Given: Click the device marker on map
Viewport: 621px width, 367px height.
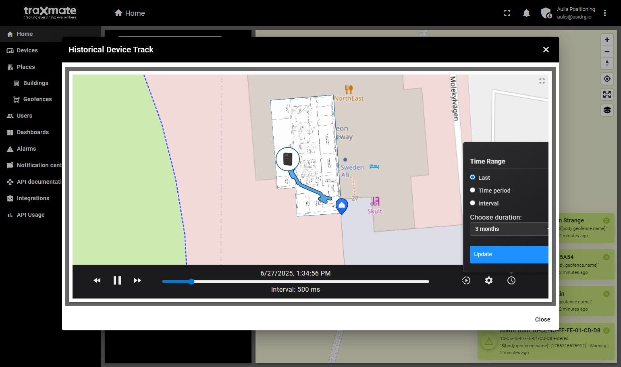Looking at the screenshot, I should pos(288,159).
